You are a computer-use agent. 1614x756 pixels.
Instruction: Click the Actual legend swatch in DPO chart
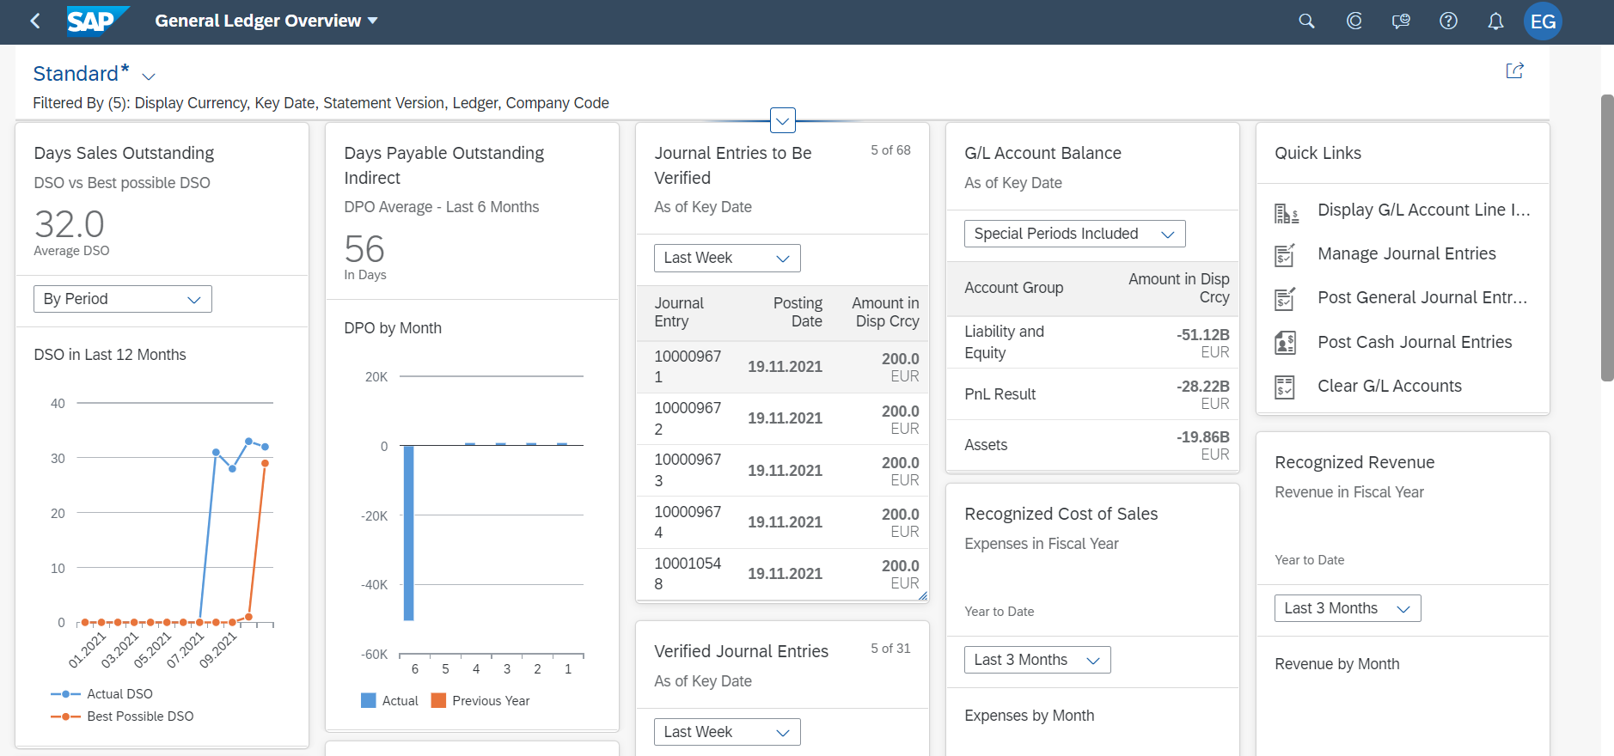click(369, 700)
